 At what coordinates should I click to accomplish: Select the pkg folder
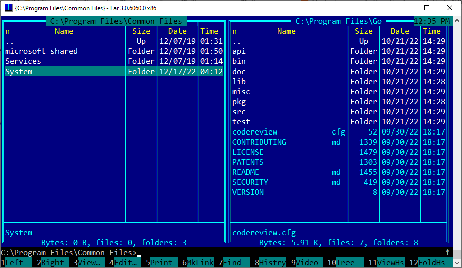point(338,101)
